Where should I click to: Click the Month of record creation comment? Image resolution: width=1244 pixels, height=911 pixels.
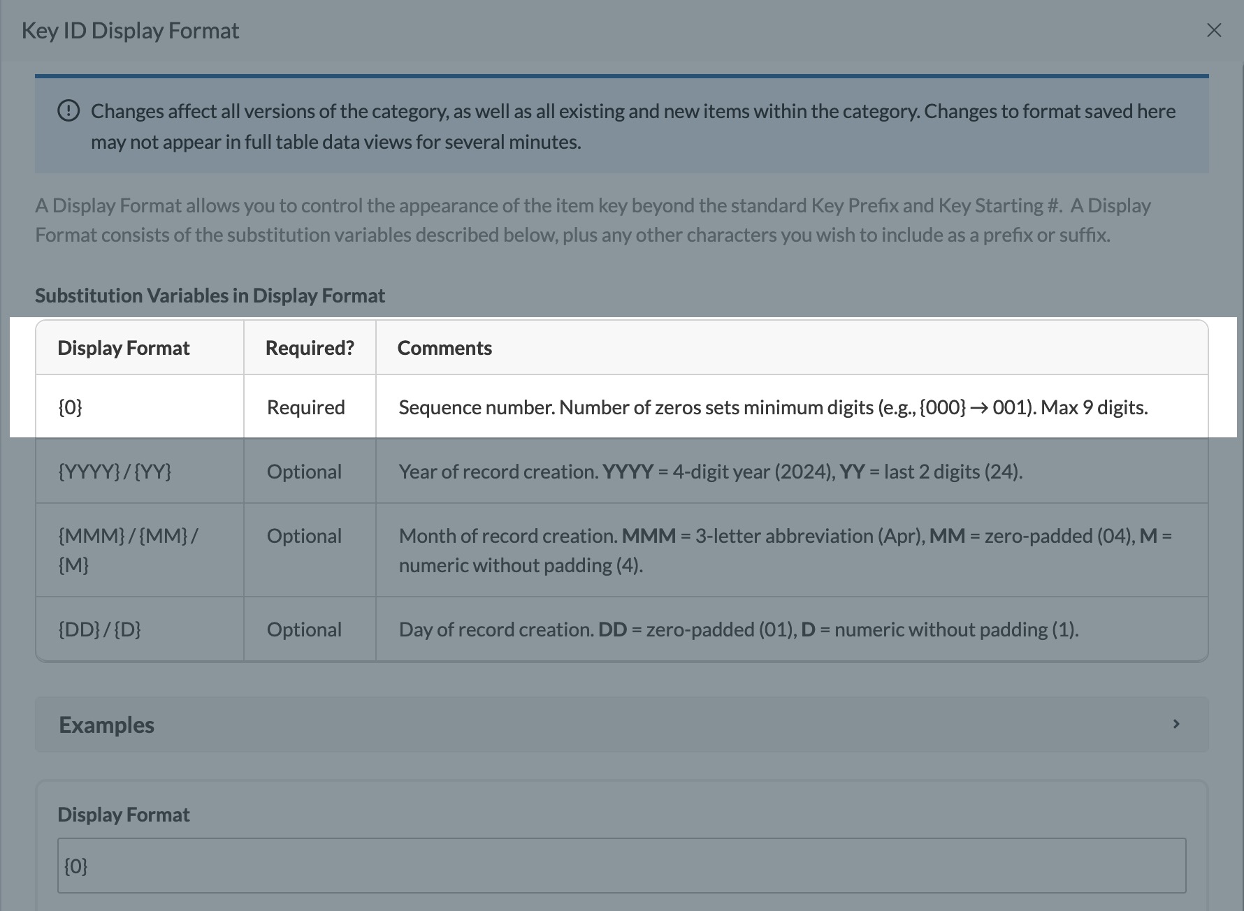(786, 551)
